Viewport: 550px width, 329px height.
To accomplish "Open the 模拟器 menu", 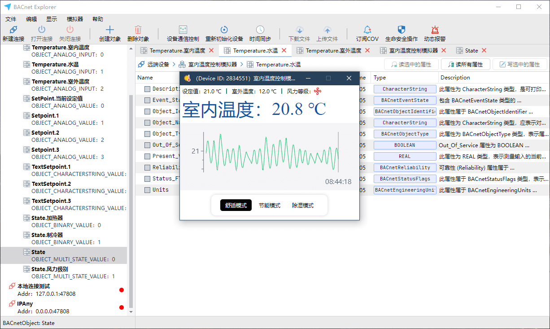I will (x=75, y=19).
